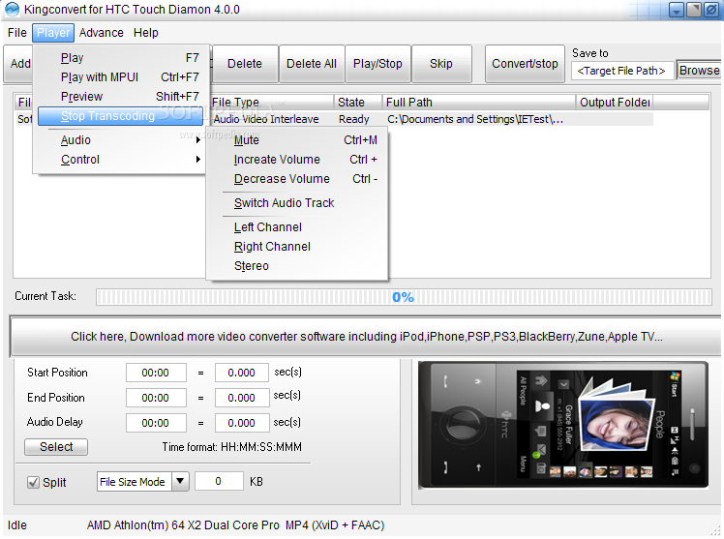
Task: Click the download more converter software banner
Action: (x=366, y=337)
